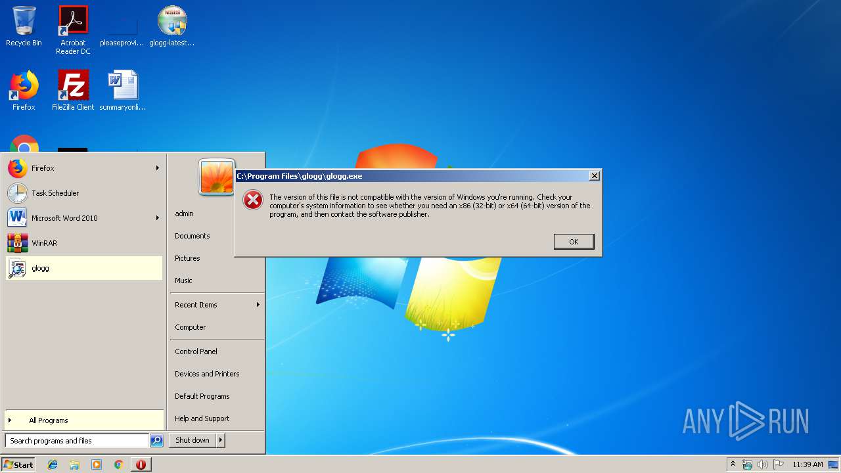This screenshot has width=841, height=473.
Task: Open Internet Explorer from taskbar
Action: point(53,464)
